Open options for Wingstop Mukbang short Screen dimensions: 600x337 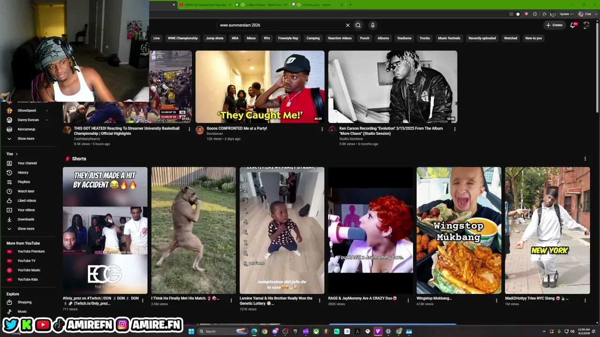(496, 300)
